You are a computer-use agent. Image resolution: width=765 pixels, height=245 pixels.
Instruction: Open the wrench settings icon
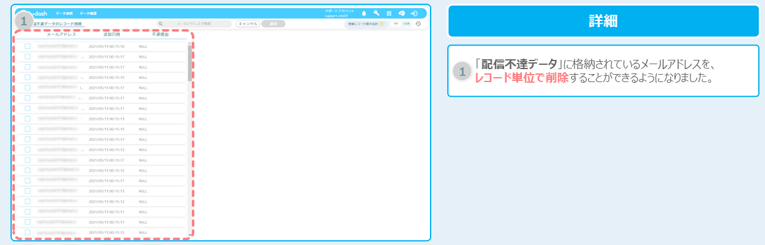[x=376, y=13]
